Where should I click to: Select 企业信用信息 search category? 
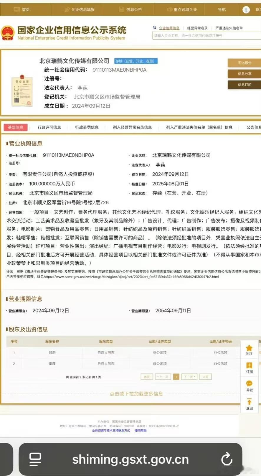click(x=169, y=28)
